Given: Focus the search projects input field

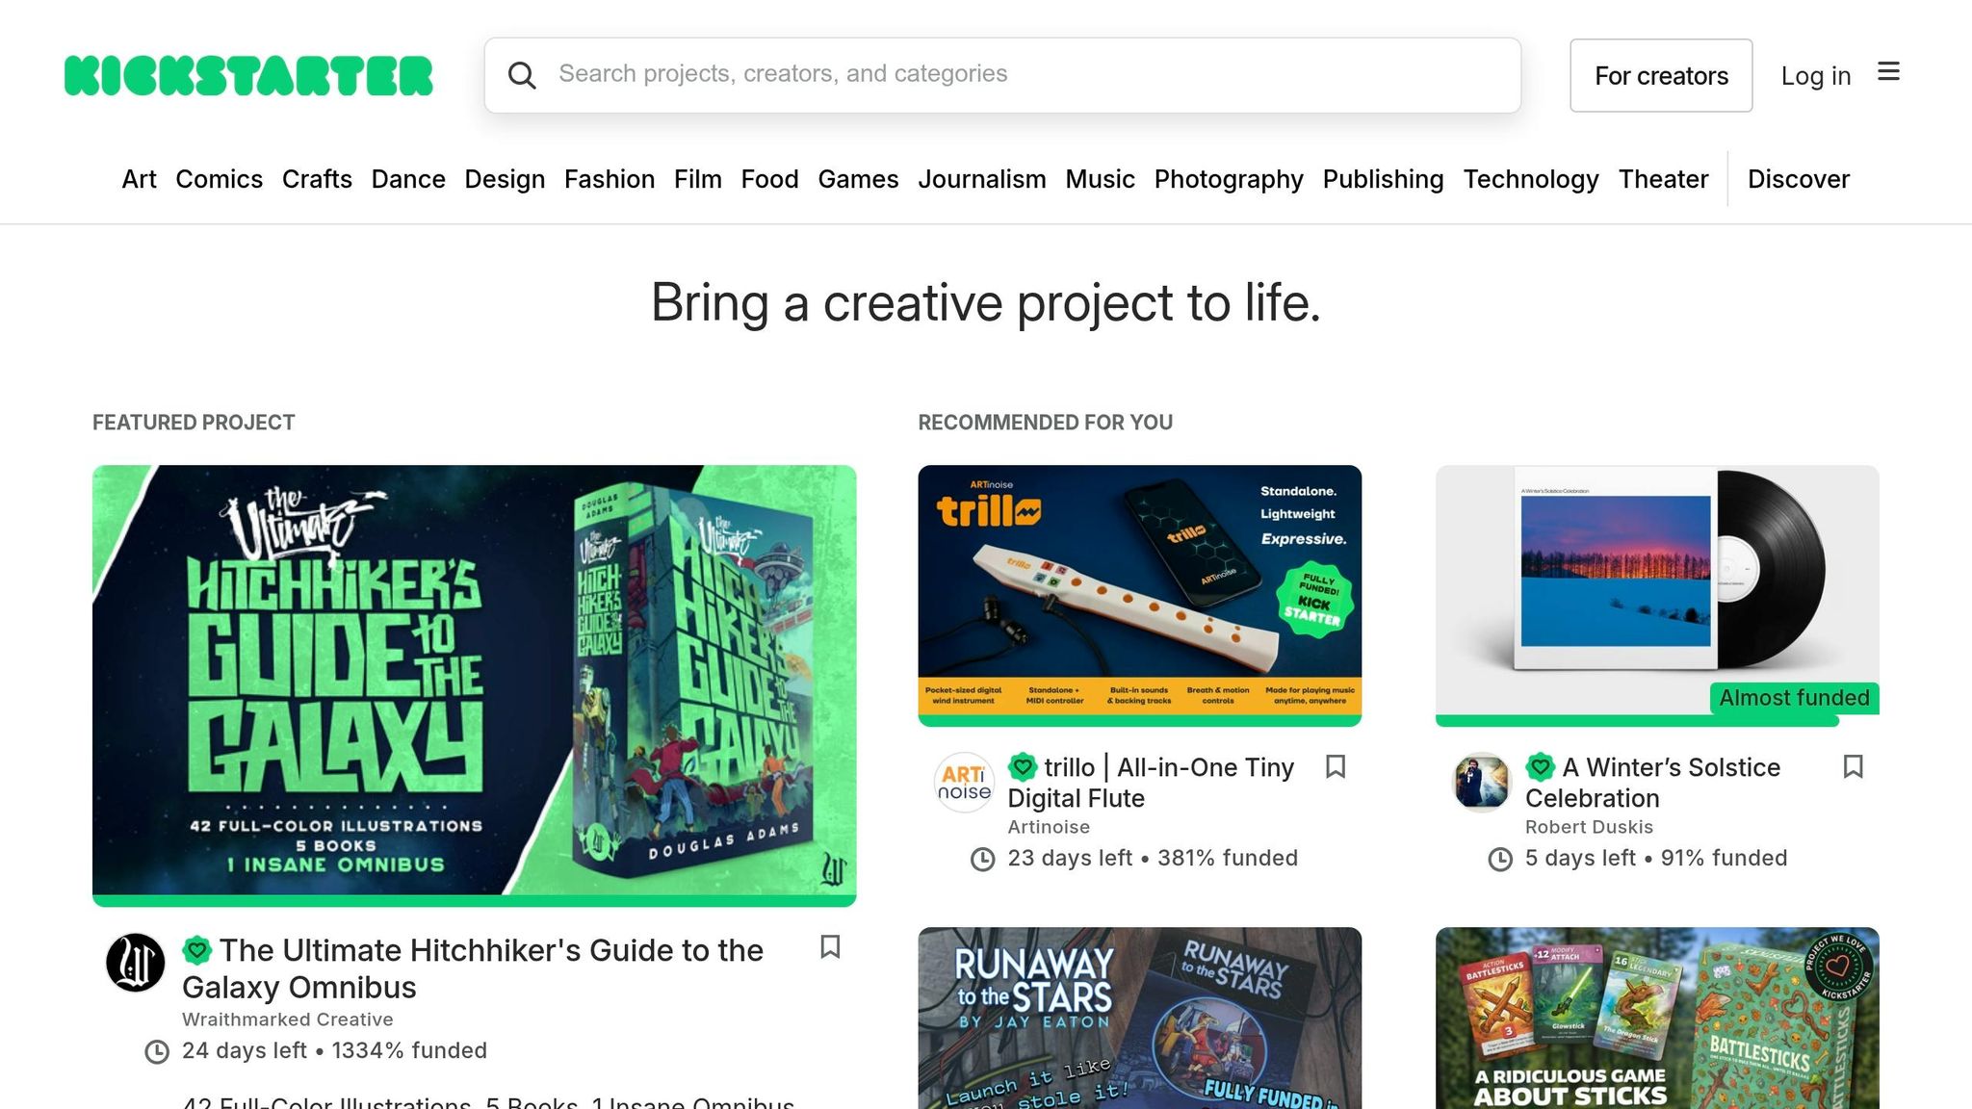Looking at the screenshot, I should (1002, 75).
